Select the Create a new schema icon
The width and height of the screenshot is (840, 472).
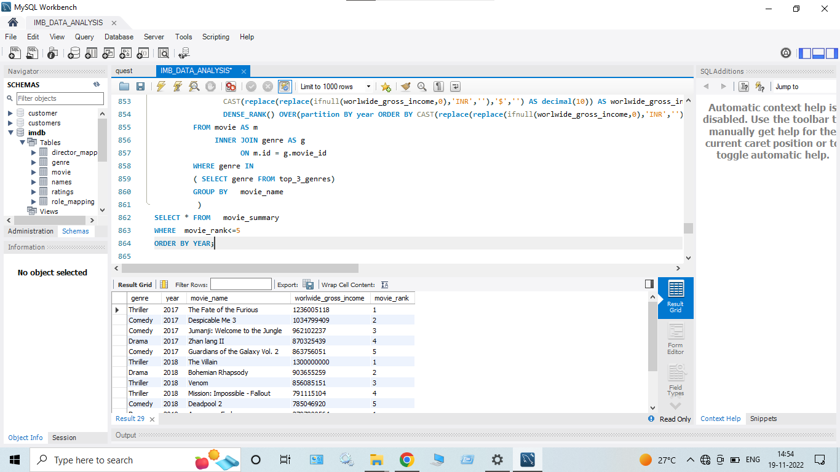pyautogui.click(x=73, y=53)
